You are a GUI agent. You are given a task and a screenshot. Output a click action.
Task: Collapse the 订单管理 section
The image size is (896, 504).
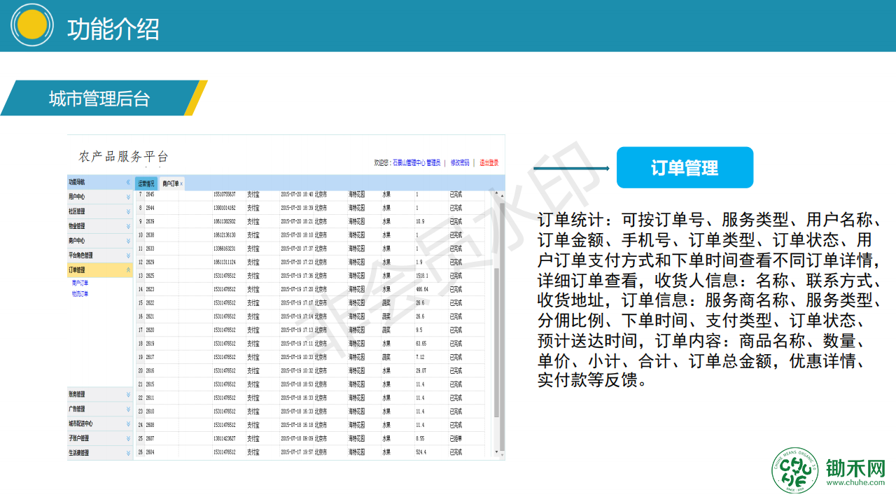coord(128,269)
